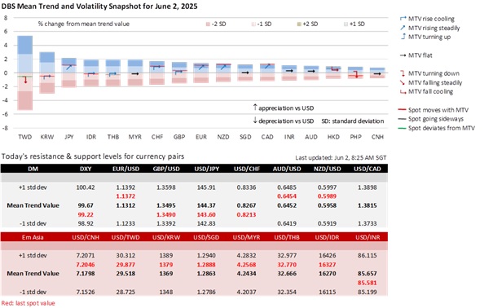493x308 pixels.
Task: Click the -2 SD legend color swatch
Action: point(208,24)
